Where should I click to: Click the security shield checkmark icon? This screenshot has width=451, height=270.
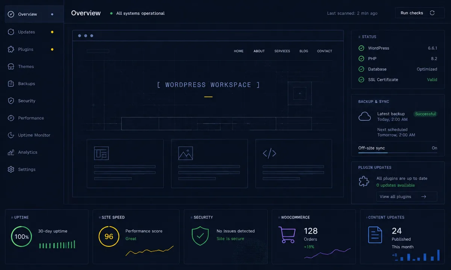[200, 236]
